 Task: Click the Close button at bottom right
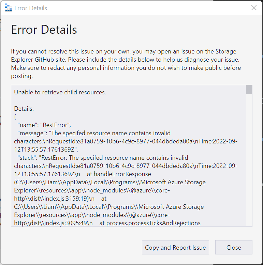pyautogui.click(x=234, y=247)
